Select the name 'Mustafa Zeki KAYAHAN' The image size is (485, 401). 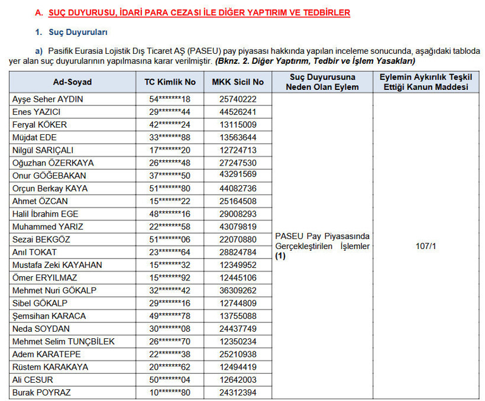57,265
